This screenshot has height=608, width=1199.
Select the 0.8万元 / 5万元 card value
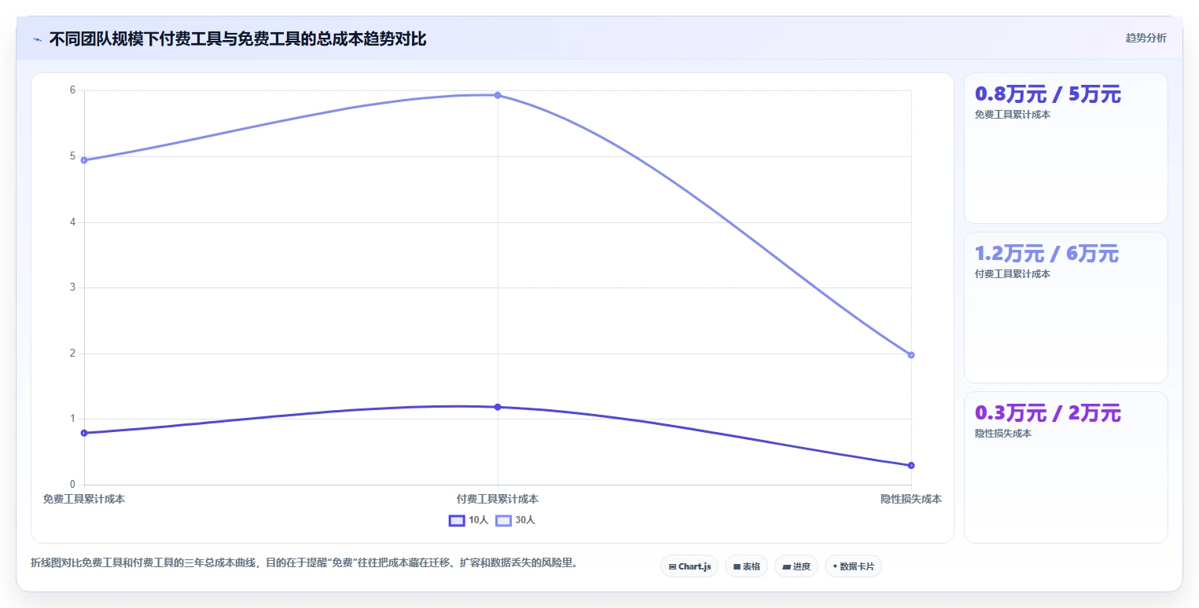1048,94
